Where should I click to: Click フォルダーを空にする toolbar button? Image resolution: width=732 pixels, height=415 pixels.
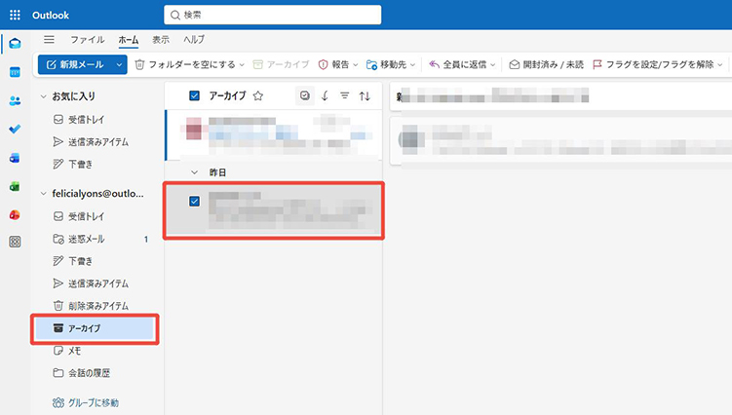(x=185, y=64)
